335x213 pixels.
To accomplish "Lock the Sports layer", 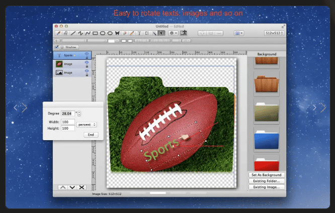I will (87, 57).
